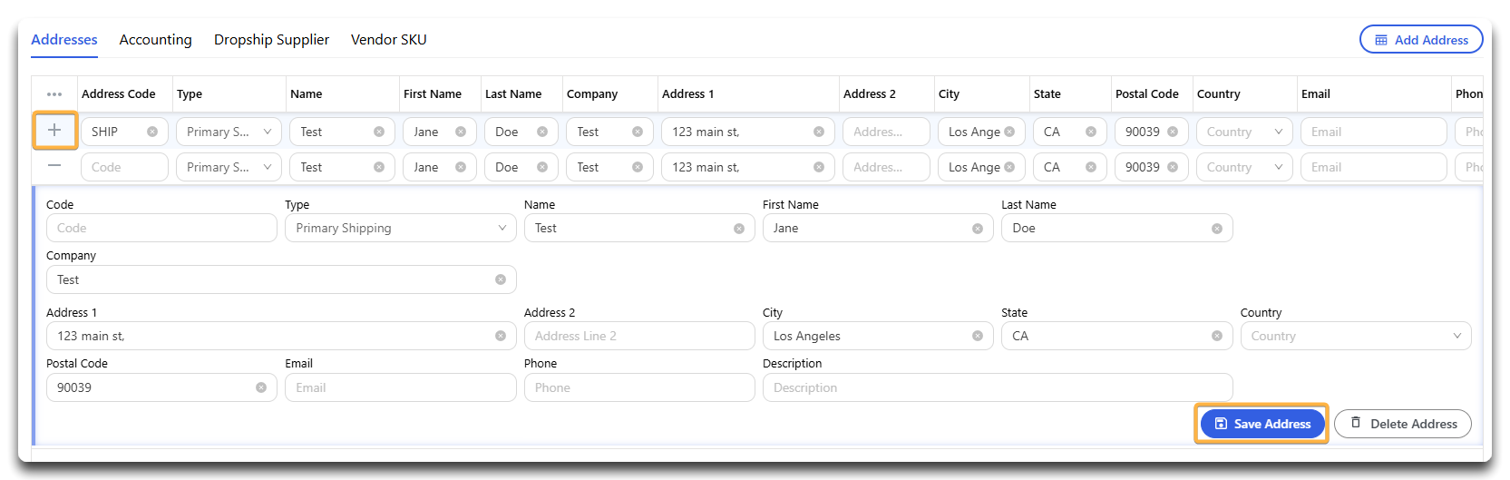Clear the Los Angeles city detail field
The height and width of the screenshot is (480, 1510).
978,336
